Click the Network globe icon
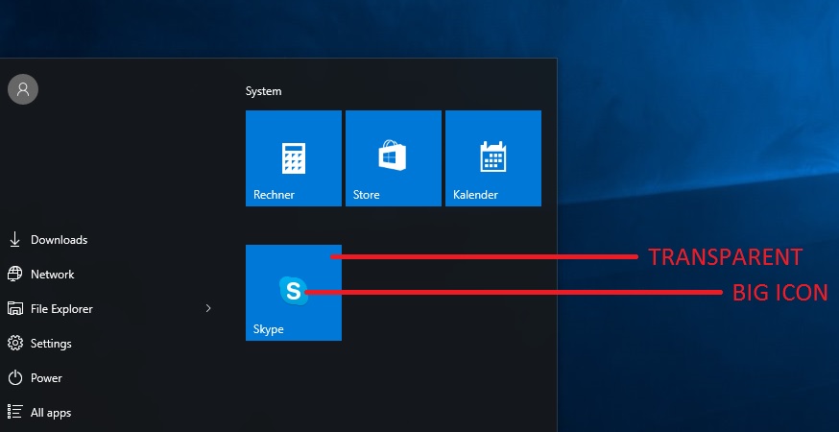 pyautogui.click(x=15, y=275)
